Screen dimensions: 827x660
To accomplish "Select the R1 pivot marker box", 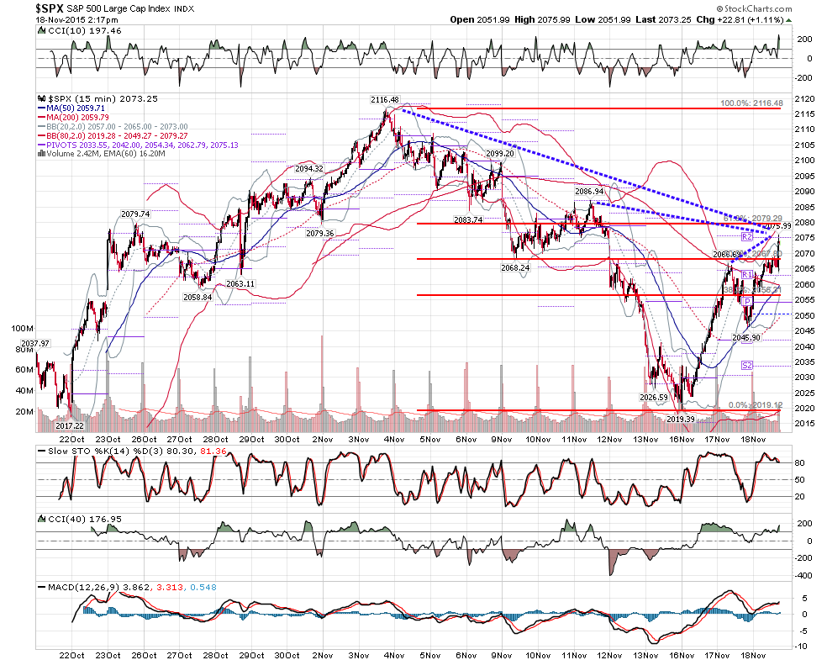I will tap(747, 274).
